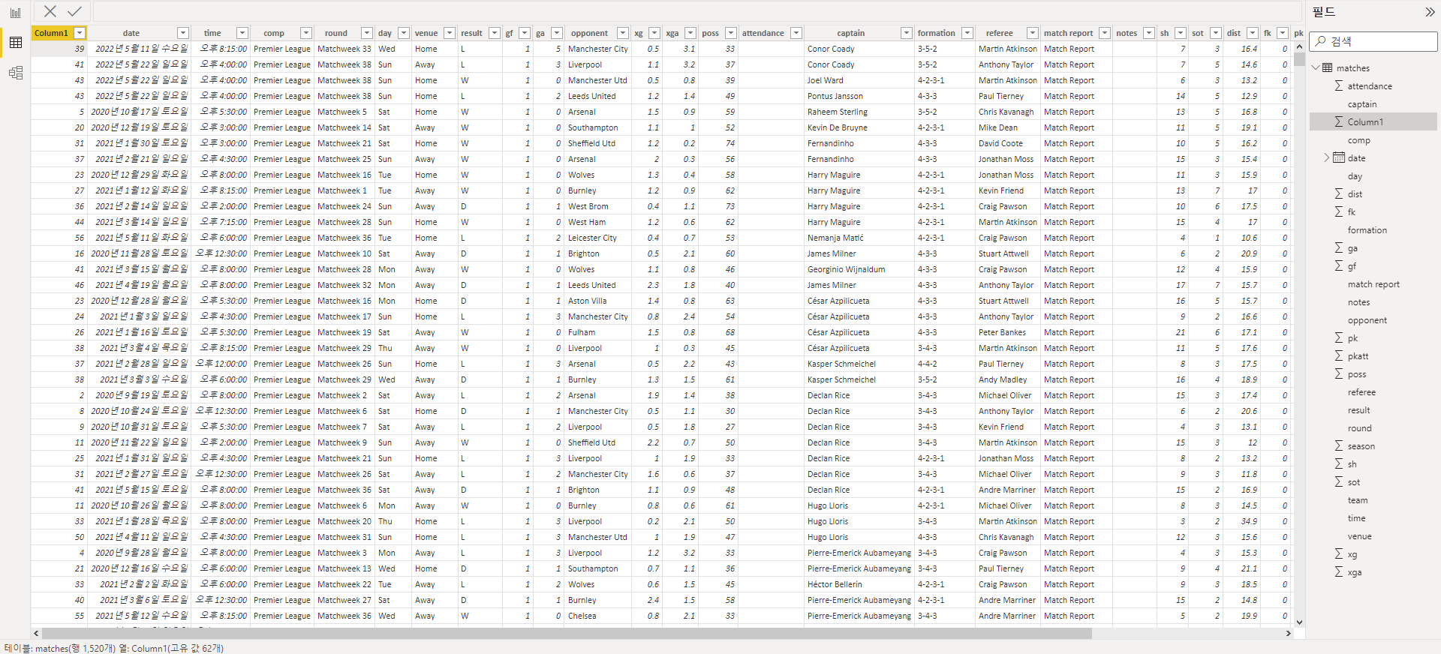Collapse the Fields pane chevron

[x=1429, y=12]
